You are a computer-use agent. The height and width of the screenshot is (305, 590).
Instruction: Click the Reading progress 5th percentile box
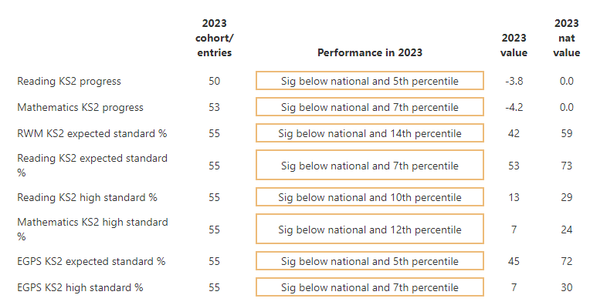click(369, 81)
